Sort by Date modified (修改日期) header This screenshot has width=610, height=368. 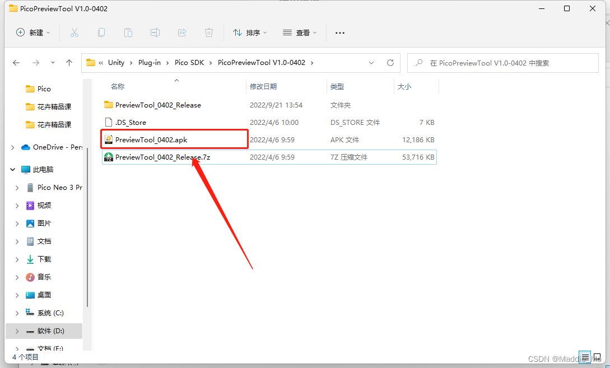point(263,86)
